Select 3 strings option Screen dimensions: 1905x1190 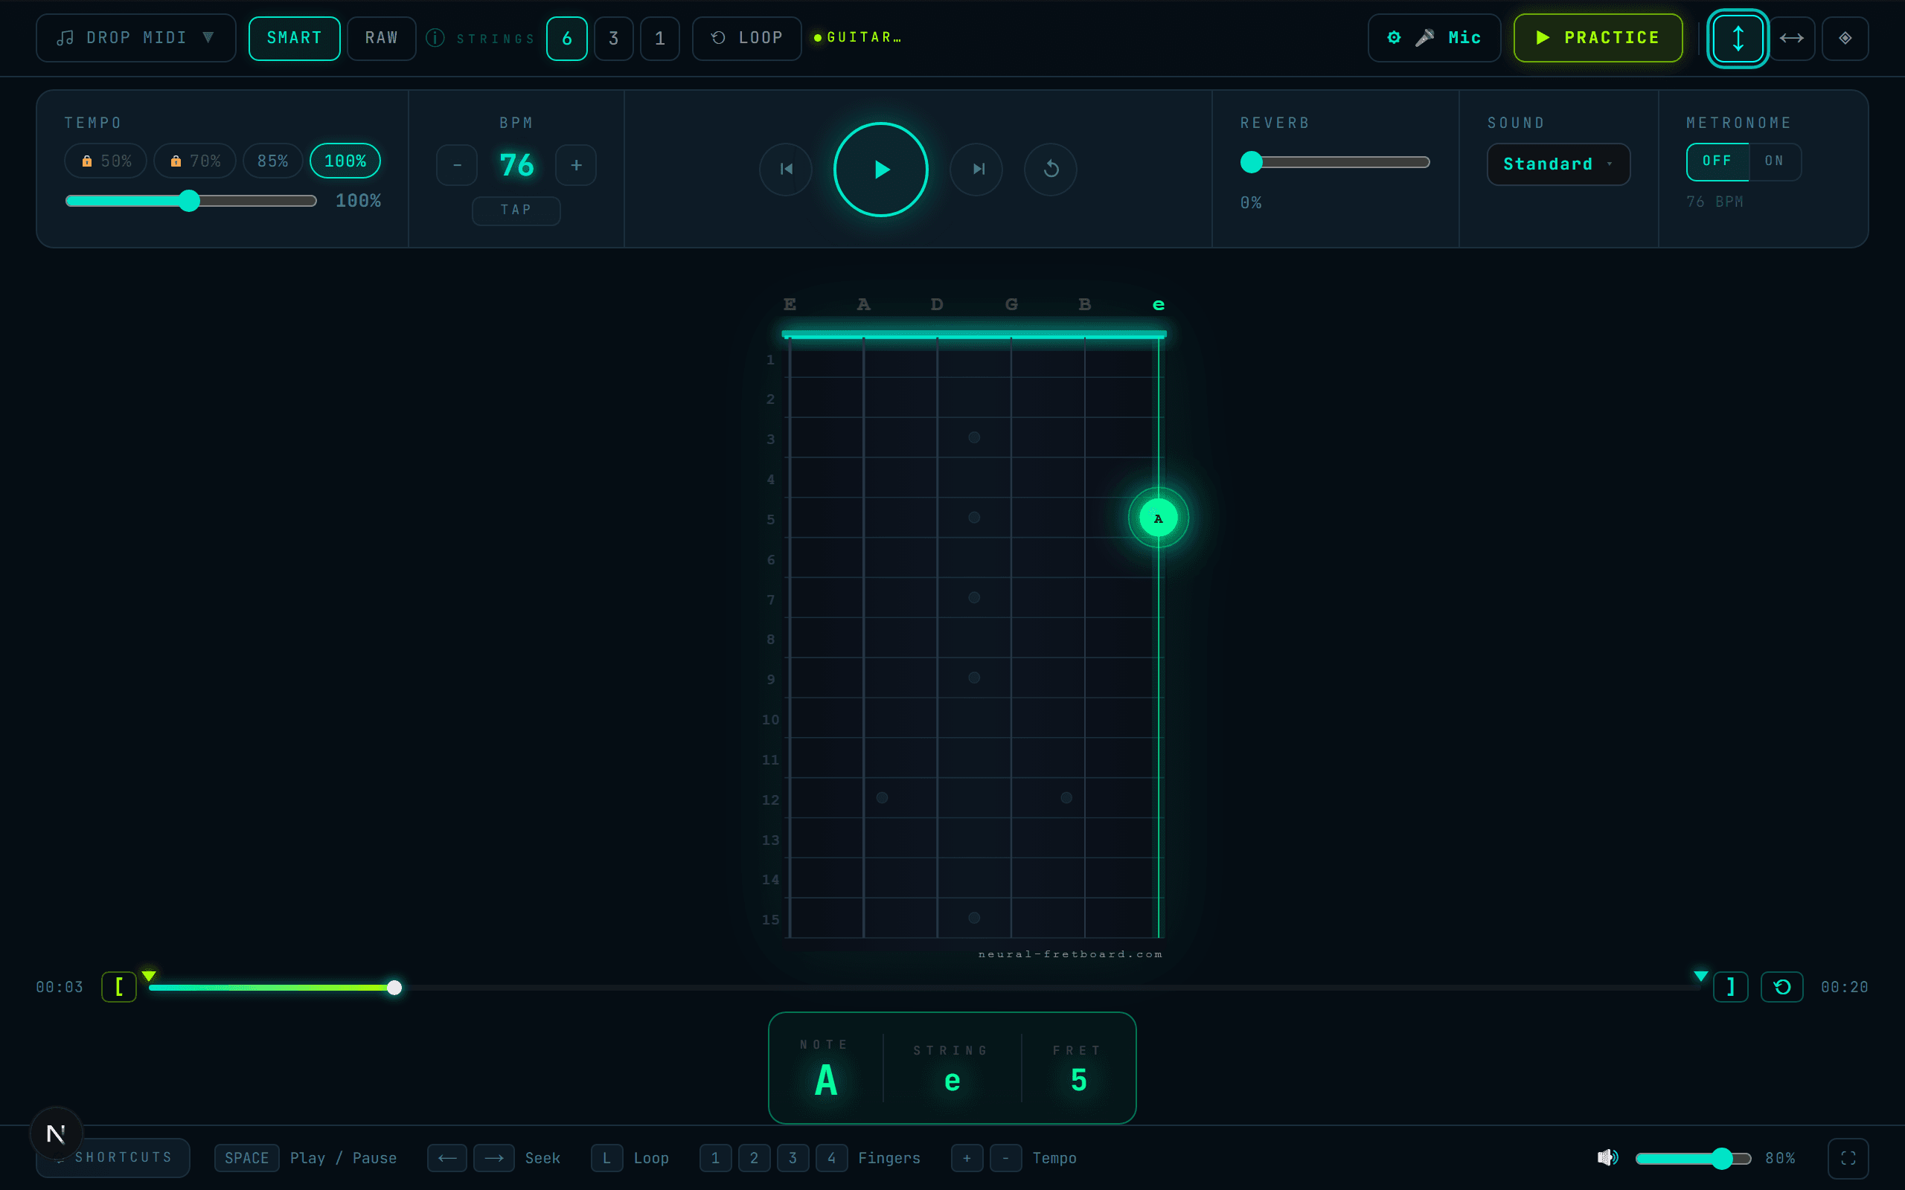614,39
